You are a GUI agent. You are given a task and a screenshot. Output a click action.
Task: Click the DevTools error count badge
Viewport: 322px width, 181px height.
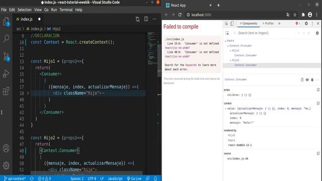click(297, 24)
